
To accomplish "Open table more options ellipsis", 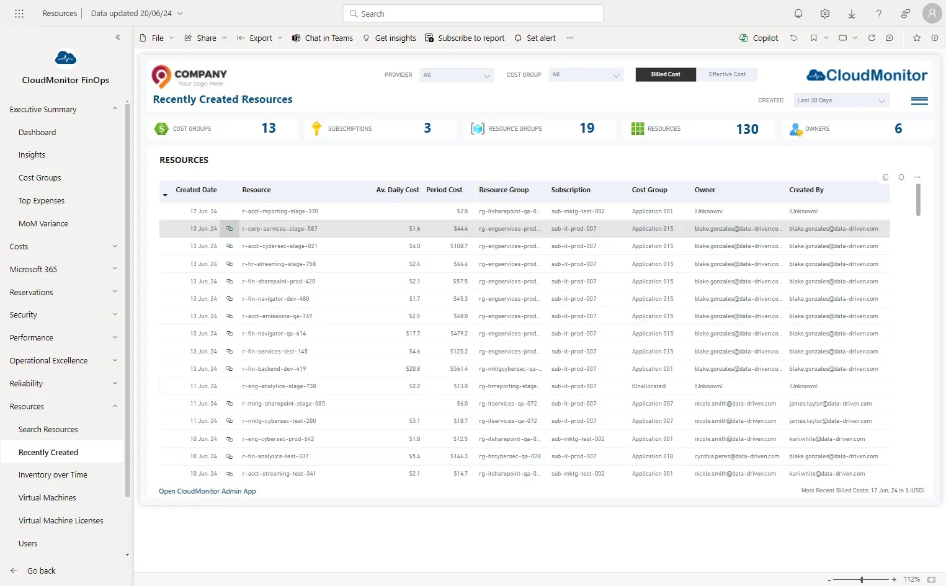I will tap(917, 177).
